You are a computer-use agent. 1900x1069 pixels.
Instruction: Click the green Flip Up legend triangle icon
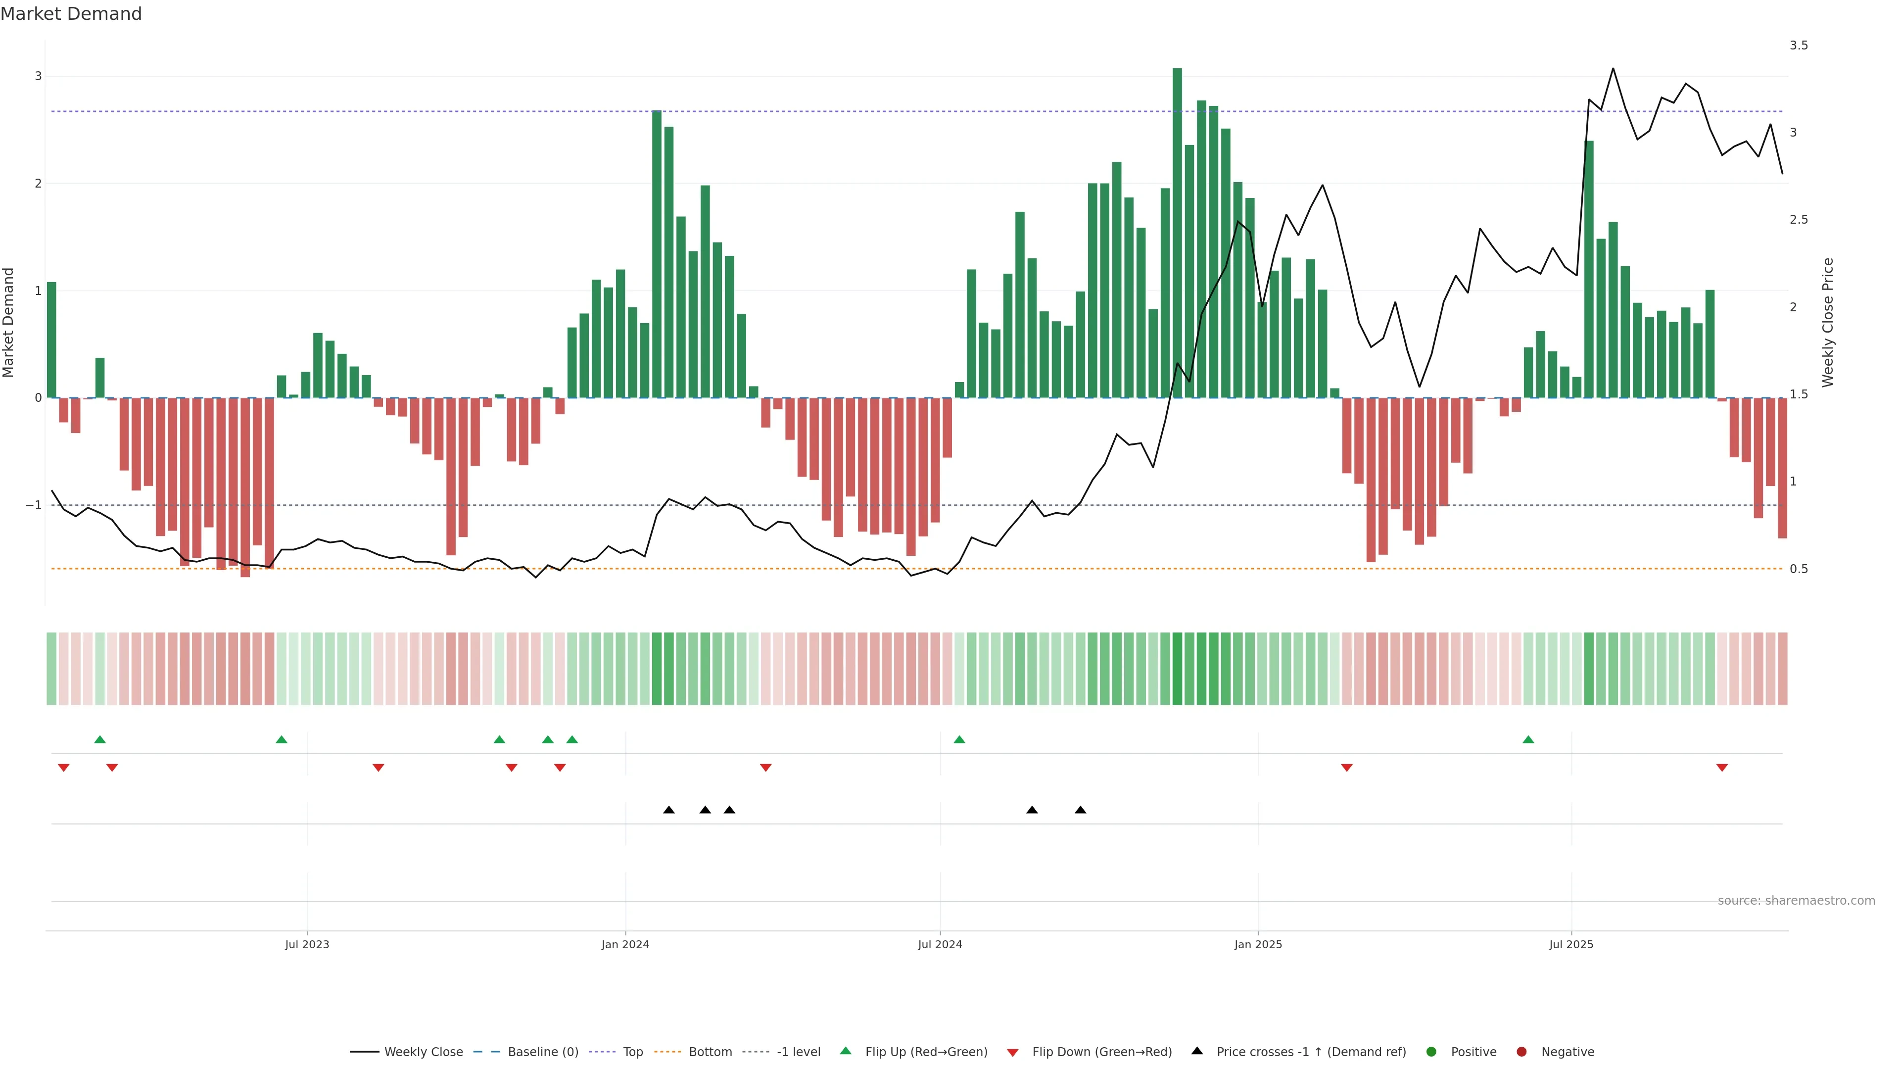pos(845,1051)
